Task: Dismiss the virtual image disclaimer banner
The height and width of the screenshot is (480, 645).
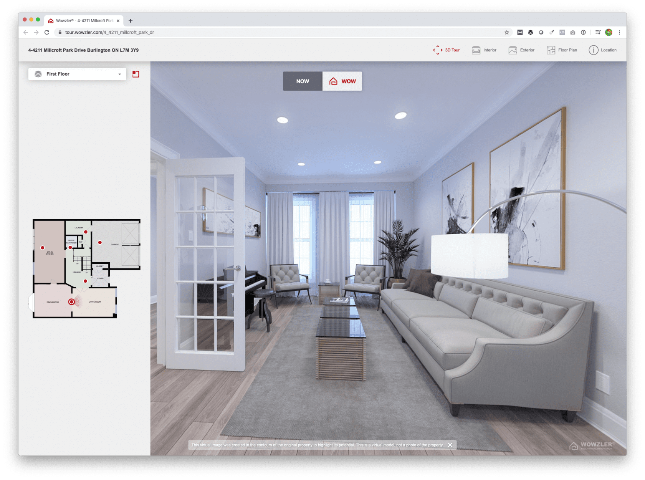Action: 450,445
